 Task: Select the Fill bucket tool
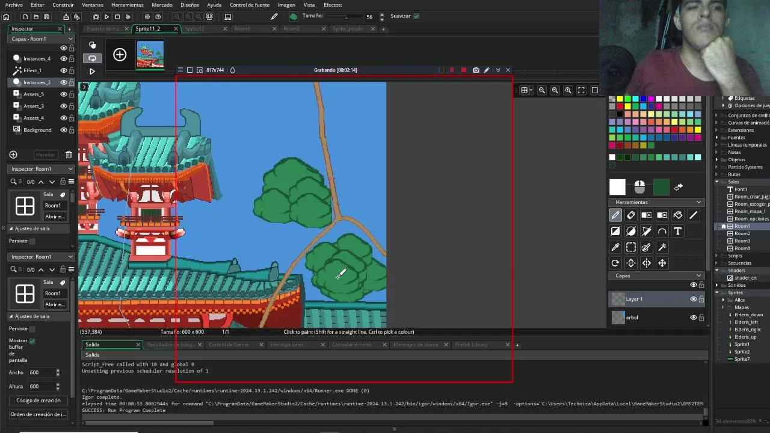(x=678, y=215)
